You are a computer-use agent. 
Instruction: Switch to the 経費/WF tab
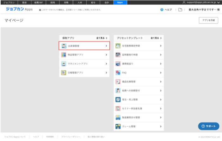38,3
